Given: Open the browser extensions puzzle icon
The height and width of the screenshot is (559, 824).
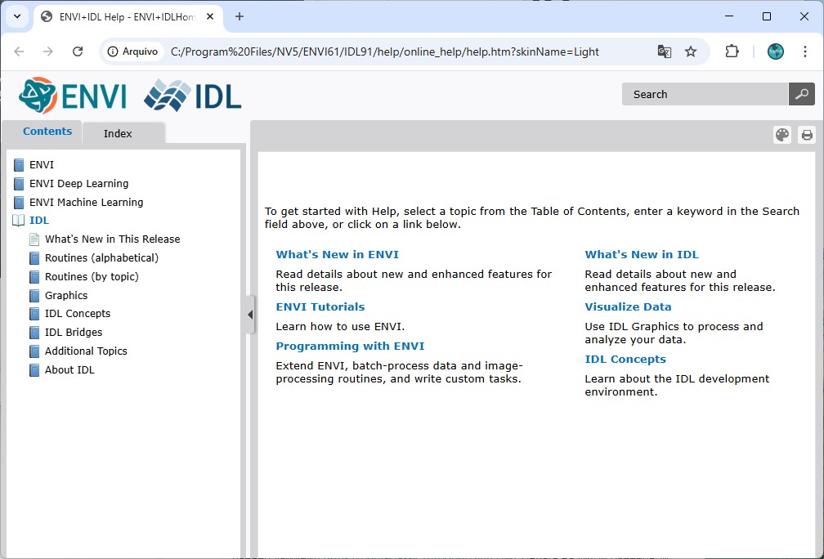Looking at the screenshot, I should click(x=732, y=51).
